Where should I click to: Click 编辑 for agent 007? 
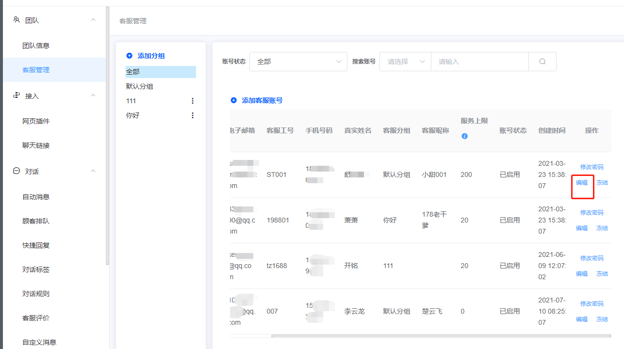pyautogui.click(x=582, y=319)
